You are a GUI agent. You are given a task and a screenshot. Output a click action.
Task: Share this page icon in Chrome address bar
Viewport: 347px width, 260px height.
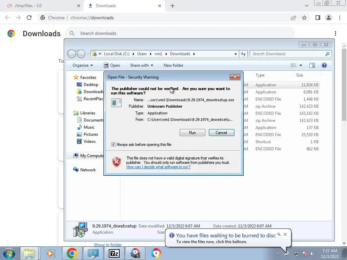click(293, 18)
